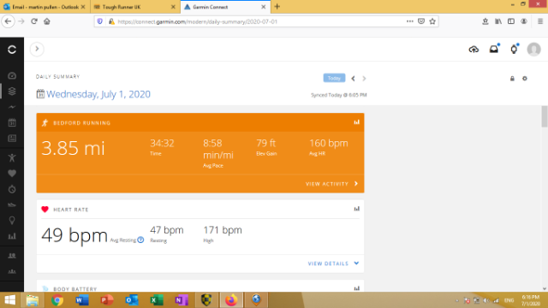Click the 3.85 mi distance value
This screenshot has height=308, width=548.
73,148
